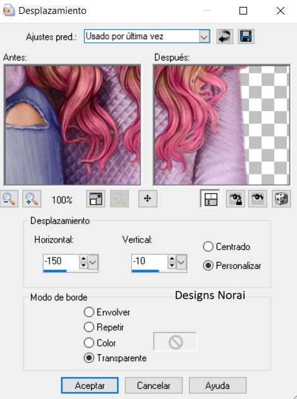Choose the Repetir border mode option
The width and height of the screenshot is (297, 399).
(x=89, y=327)
